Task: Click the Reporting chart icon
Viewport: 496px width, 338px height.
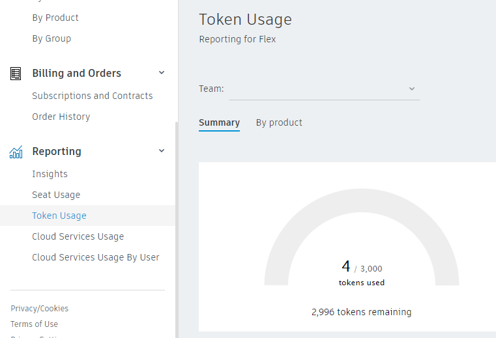Action: [16, 152]
